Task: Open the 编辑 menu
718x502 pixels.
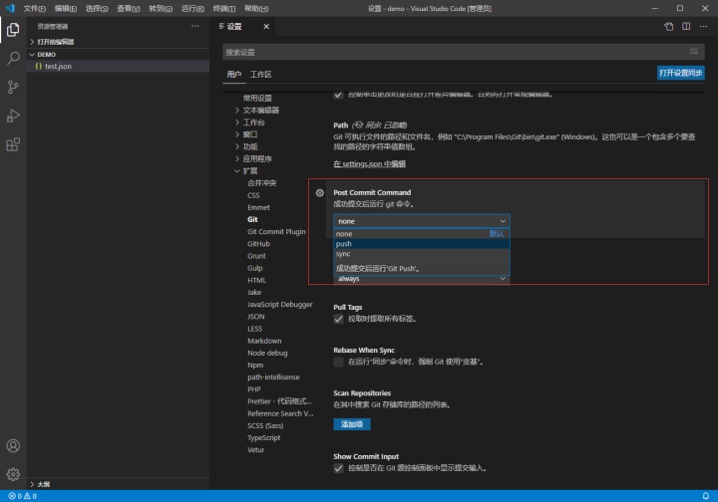Action: pyautogui.click(x=66, y=8)
